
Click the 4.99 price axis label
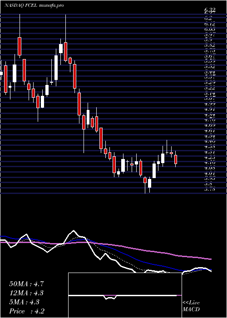pos(210,104)
